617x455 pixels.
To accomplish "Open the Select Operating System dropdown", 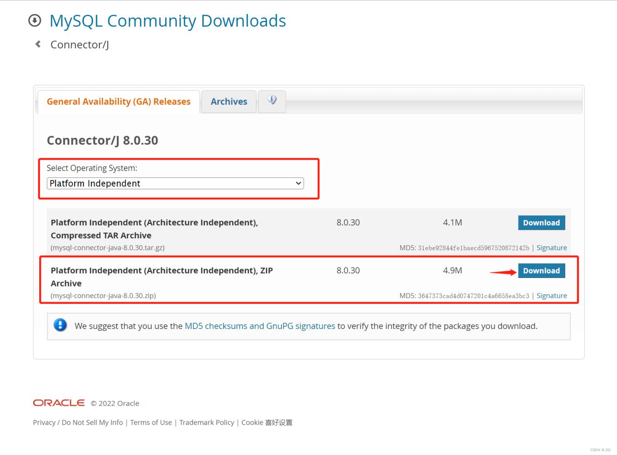I will click(175, 183).
